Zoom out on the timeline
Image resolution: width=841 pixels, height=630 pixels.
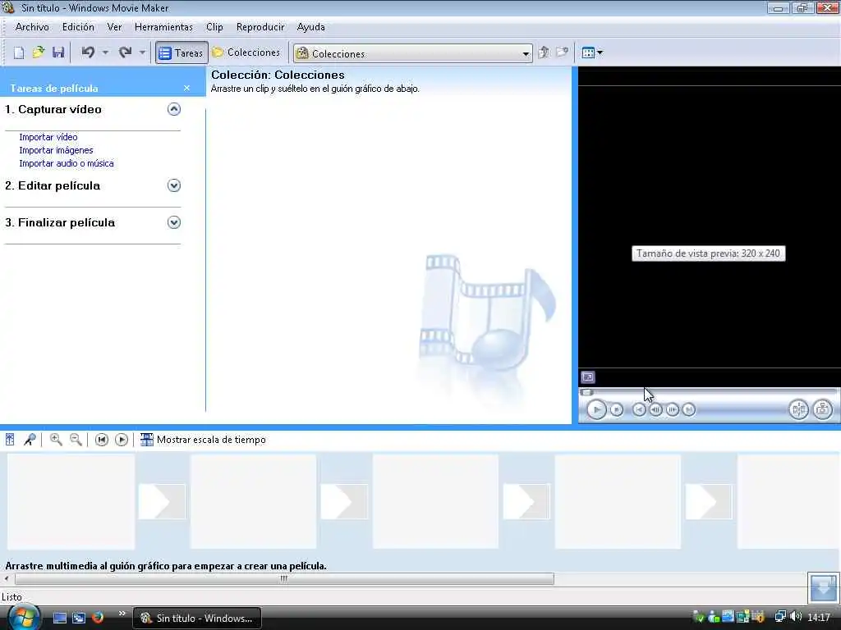76,440
